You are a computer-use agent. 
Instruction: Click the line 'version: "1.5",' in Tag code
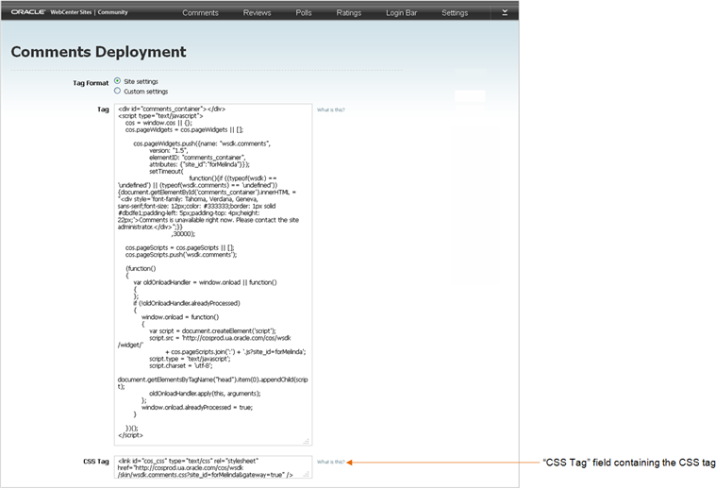click(x=168, y=150)
